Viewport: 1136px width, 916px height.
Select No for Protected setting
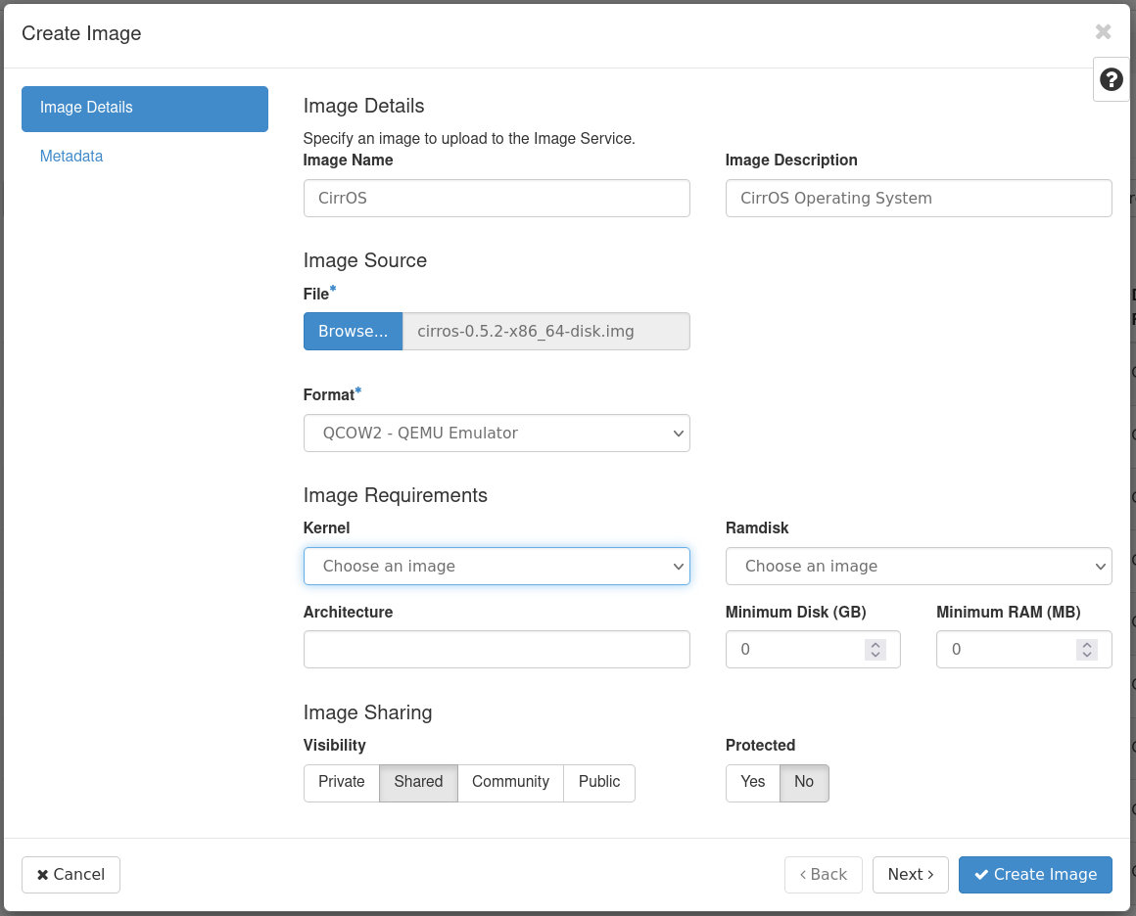(804, 782)
